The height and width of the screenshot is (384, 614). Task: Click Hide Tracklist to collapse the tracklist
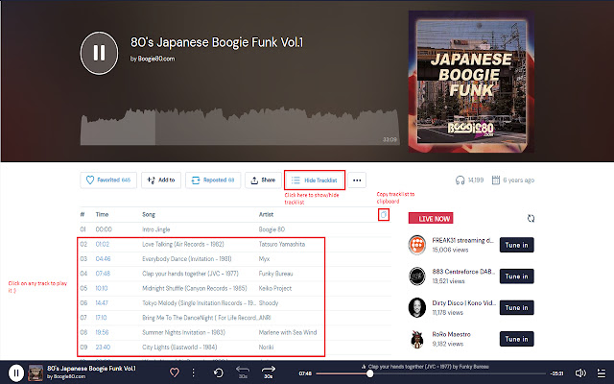(x=315, y=180)
